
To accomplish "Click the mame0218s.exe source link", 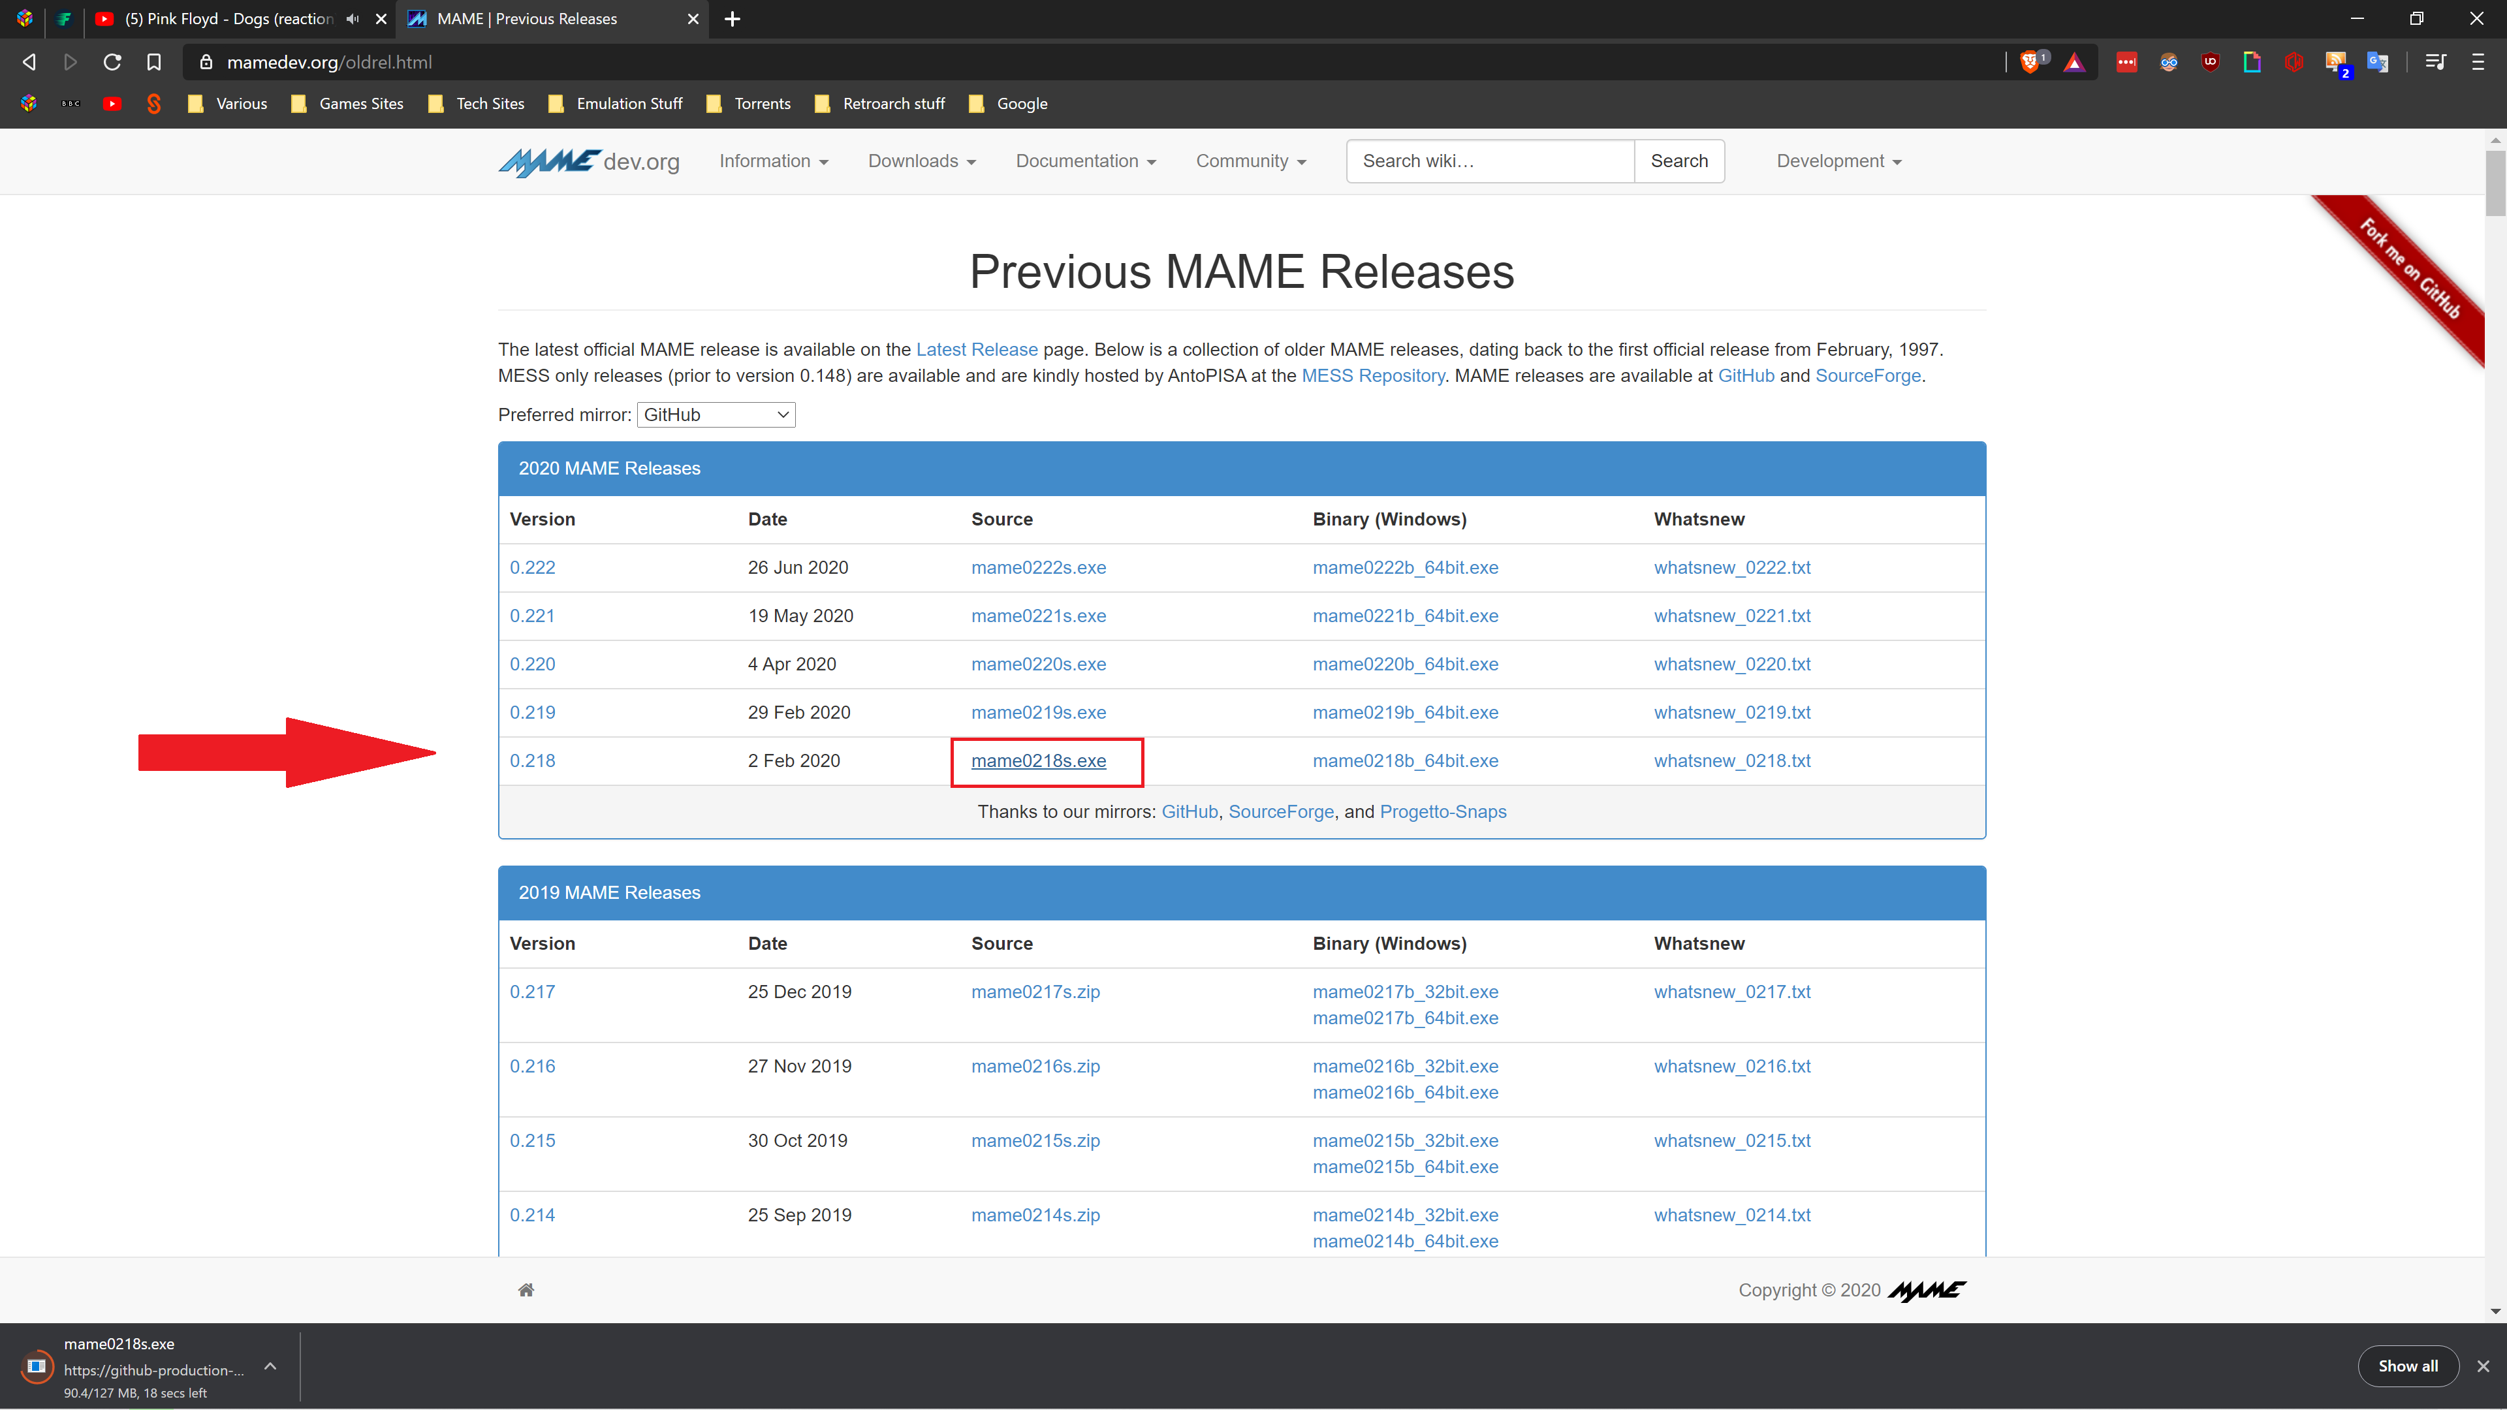I will coord(1037,761).
